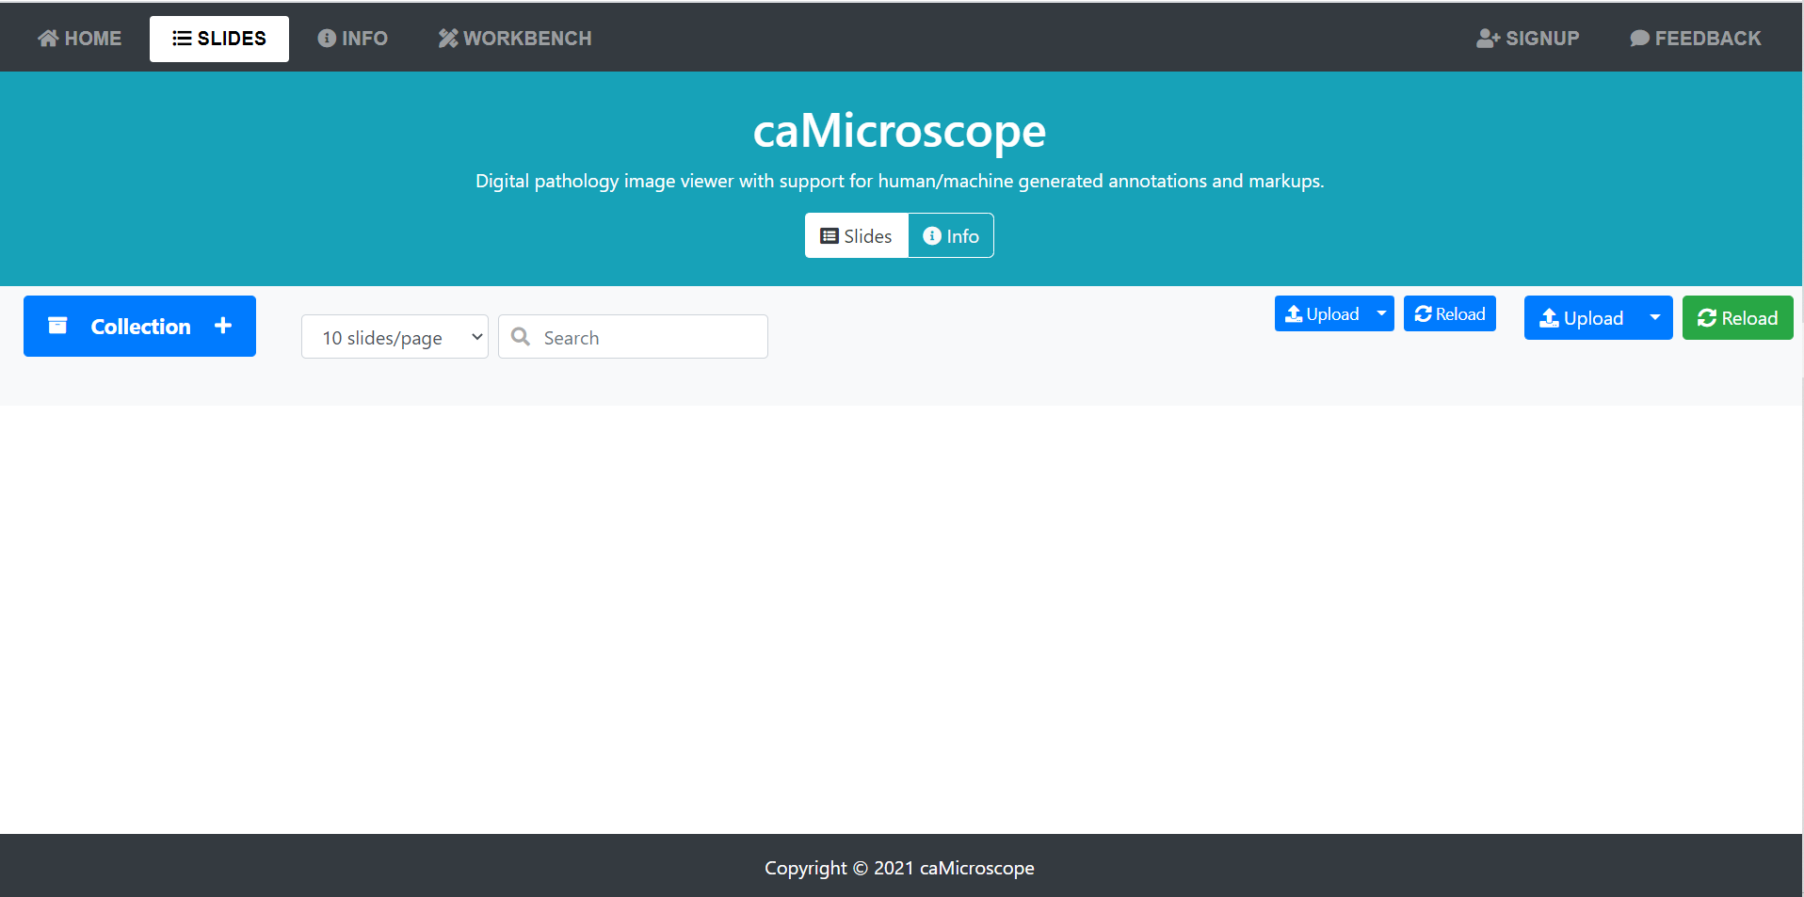
Task: Go to the HOME navigation item
Action: point(80,39)
